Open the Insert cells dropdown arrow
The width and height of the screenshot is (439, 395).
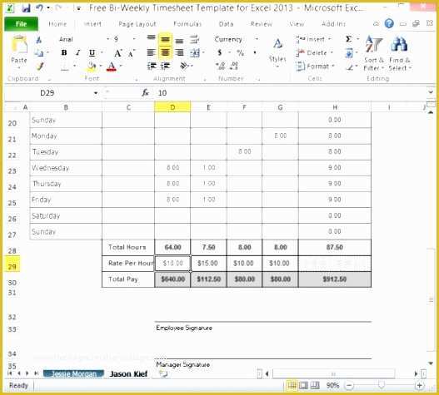[330, 39]
